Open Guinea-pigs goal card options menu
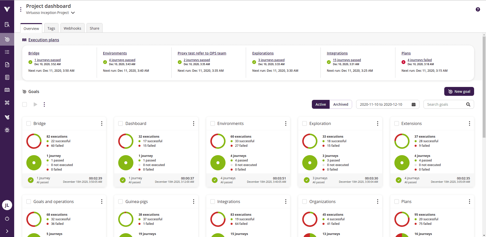Viewport: 486px width, 237px height. pyautogui.click(x=194, y=202)
